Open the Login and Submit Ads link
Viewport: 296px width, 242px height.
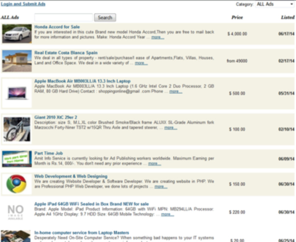pyautogui.click(x=23, y=4)
